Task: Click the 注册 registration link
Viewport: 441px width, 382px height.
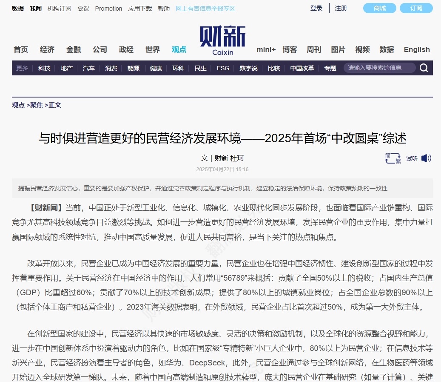Action: coord(341,8)
